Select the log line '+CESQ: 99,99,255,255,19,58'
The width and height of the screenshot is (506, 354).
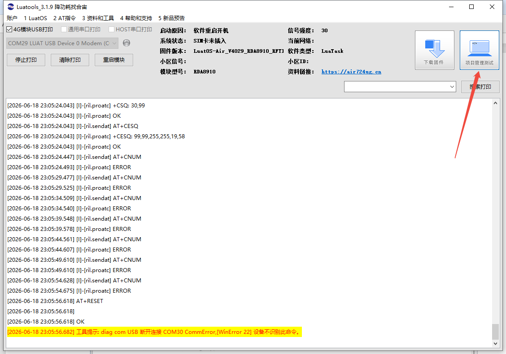96,136
